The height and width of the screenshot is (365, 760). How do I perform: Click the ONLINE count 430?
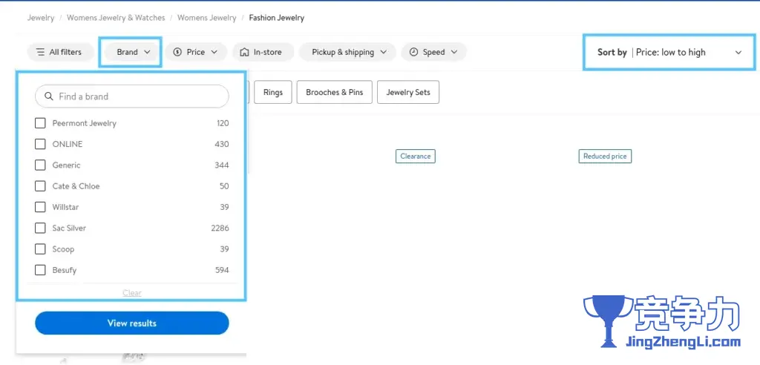tap(222, 144)
